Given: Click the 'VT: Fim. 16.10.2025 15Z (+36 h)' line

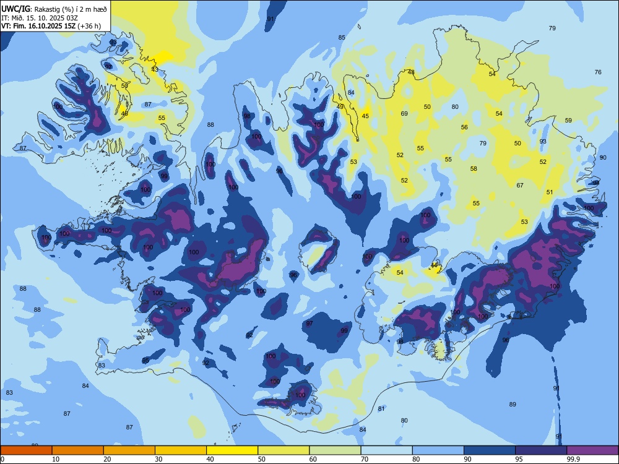Looking at the screenshot, I should (x=51, y=26).
